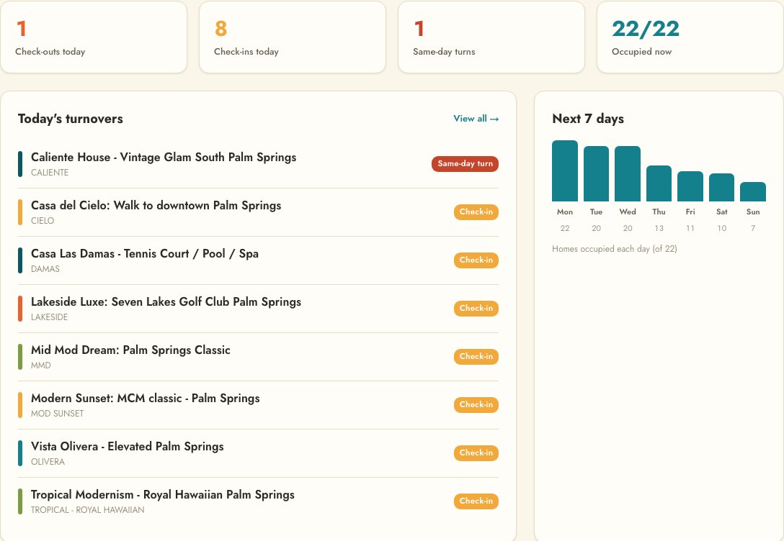The width and height of the screenshot is (784, 541).
Task: Click the LAKESIDE short code text
Action: (x=49, y=317)
